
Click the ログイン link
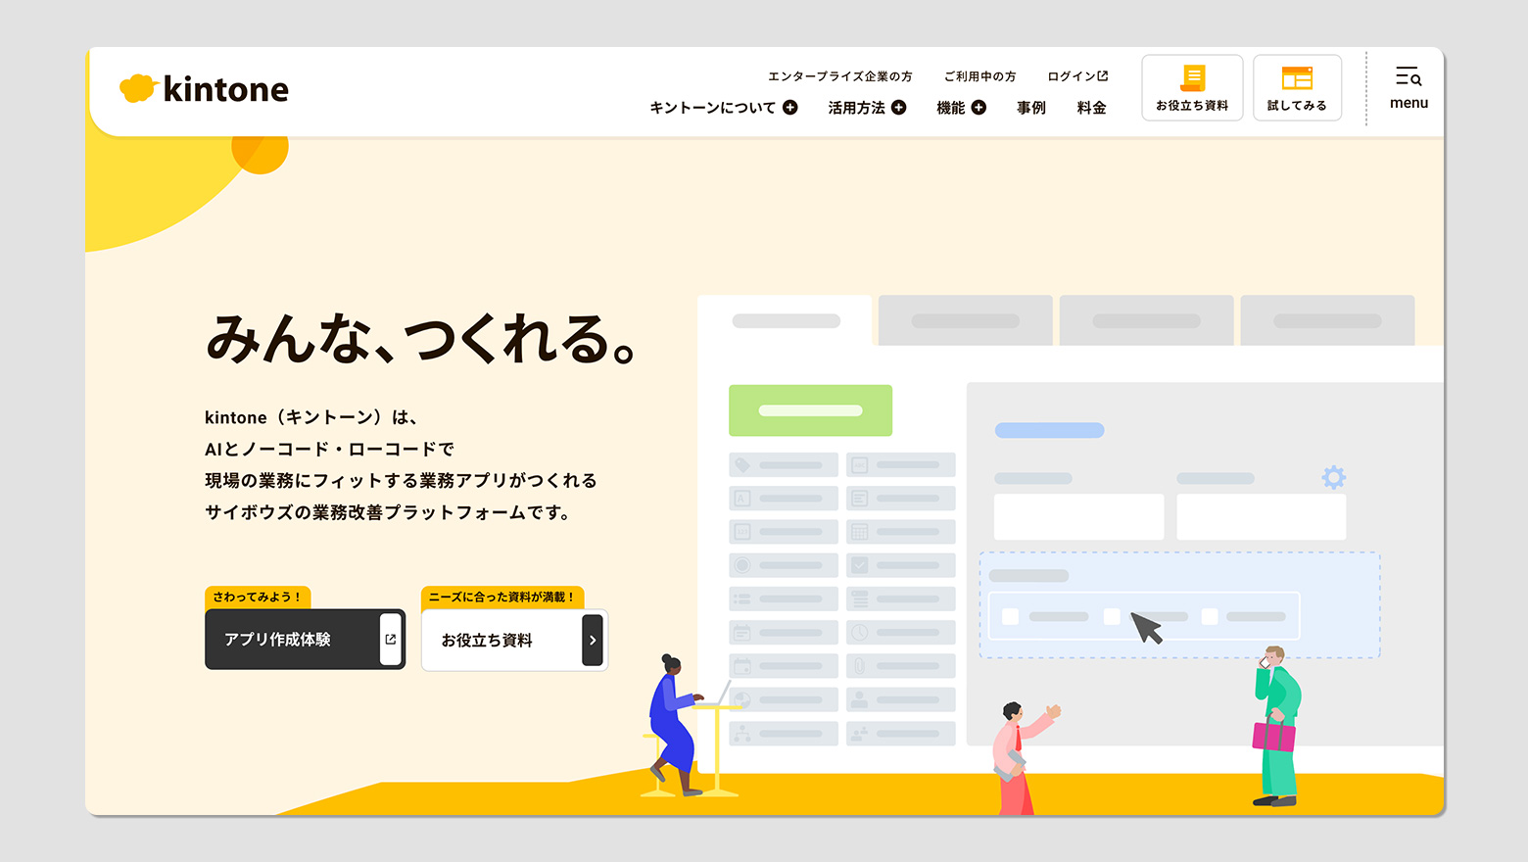tap(1077, 76)
